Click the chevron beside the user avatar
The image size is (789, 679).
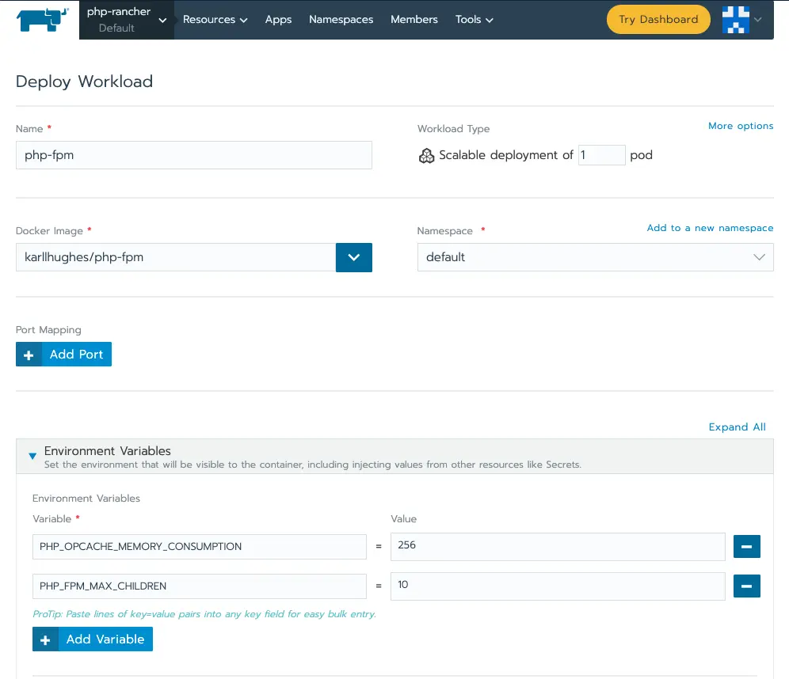[x=758, y=20]
